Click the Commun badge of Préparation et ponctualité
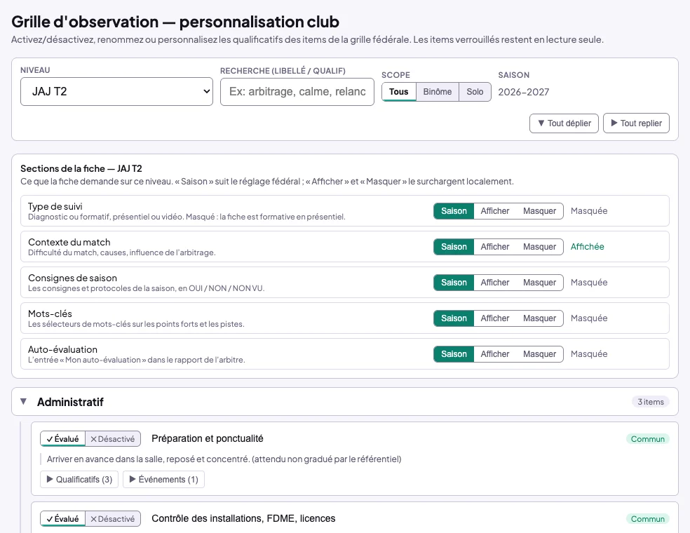The width and height of the screenshot is (690, 533). (x=647, y=439)
